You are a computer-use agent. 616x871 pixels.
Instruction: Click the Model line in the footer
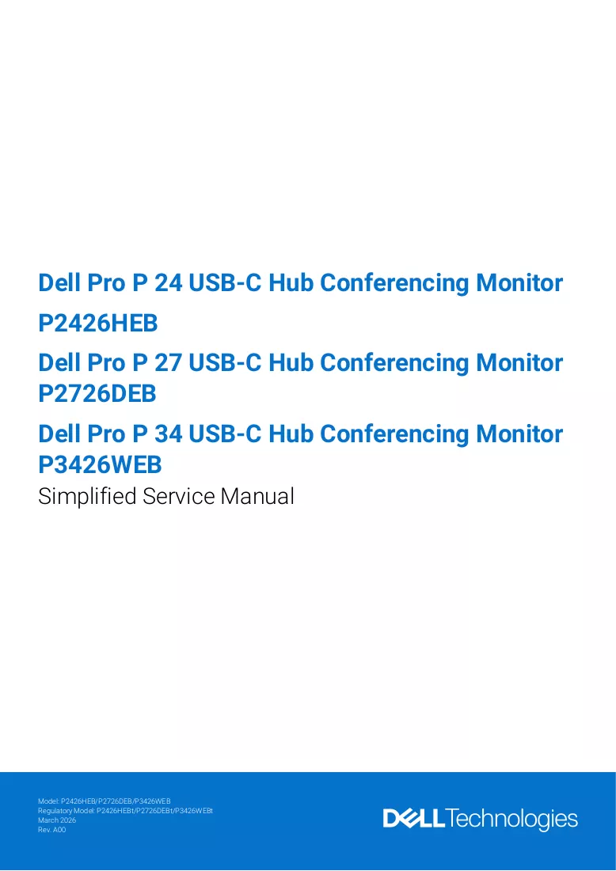pos(104,801)
